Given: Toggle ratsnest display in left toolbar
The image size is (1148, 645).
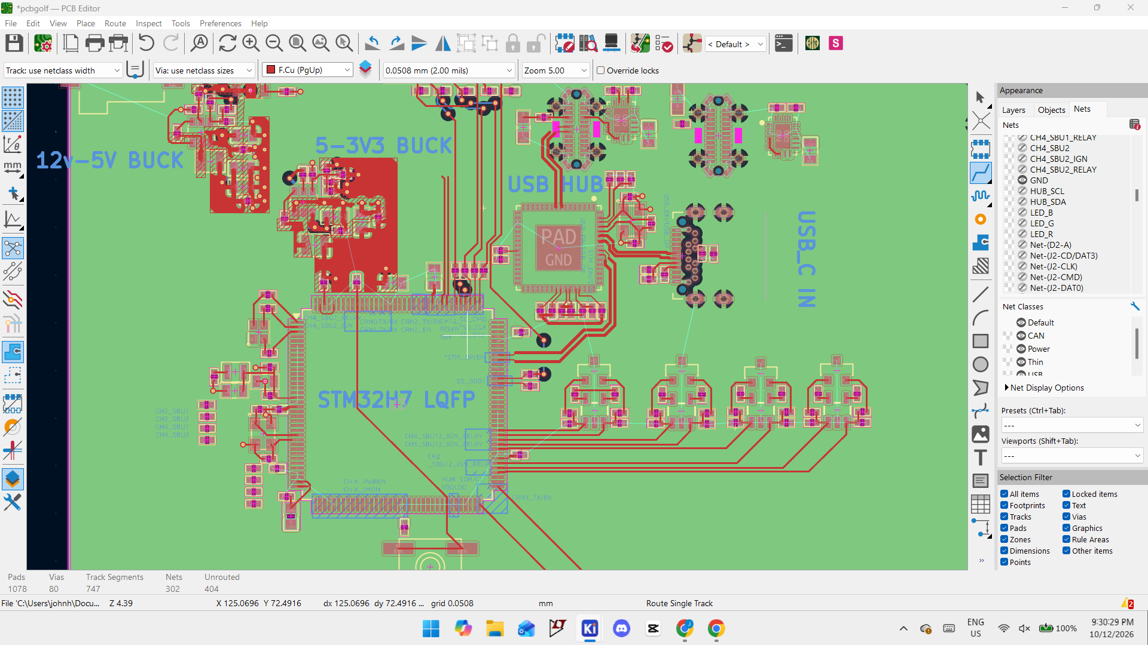Looking at the screenshot, I should (13, 249).
